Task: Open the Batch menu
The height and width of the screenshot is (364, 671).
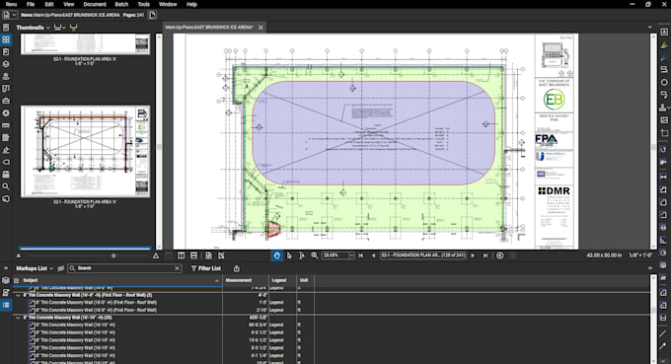Action: click(121, 4)
